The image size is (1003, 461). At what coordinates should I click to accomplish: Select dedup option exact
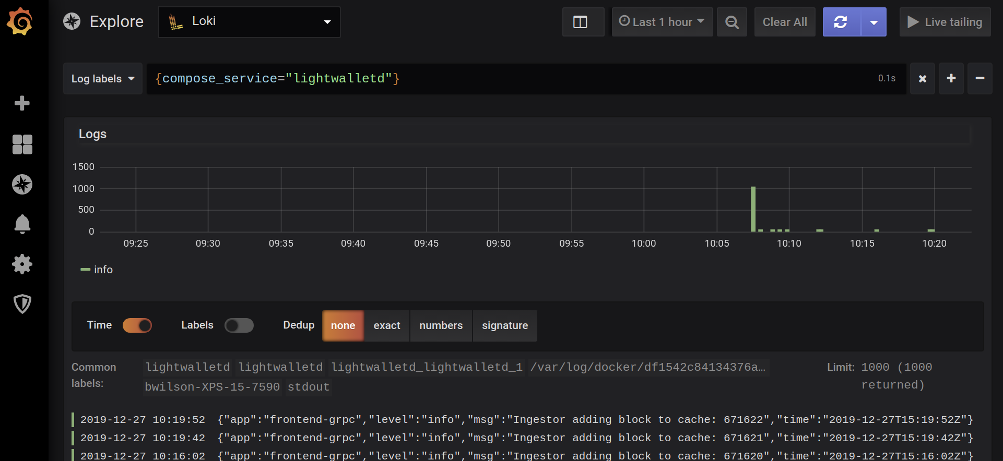point(387,325)
